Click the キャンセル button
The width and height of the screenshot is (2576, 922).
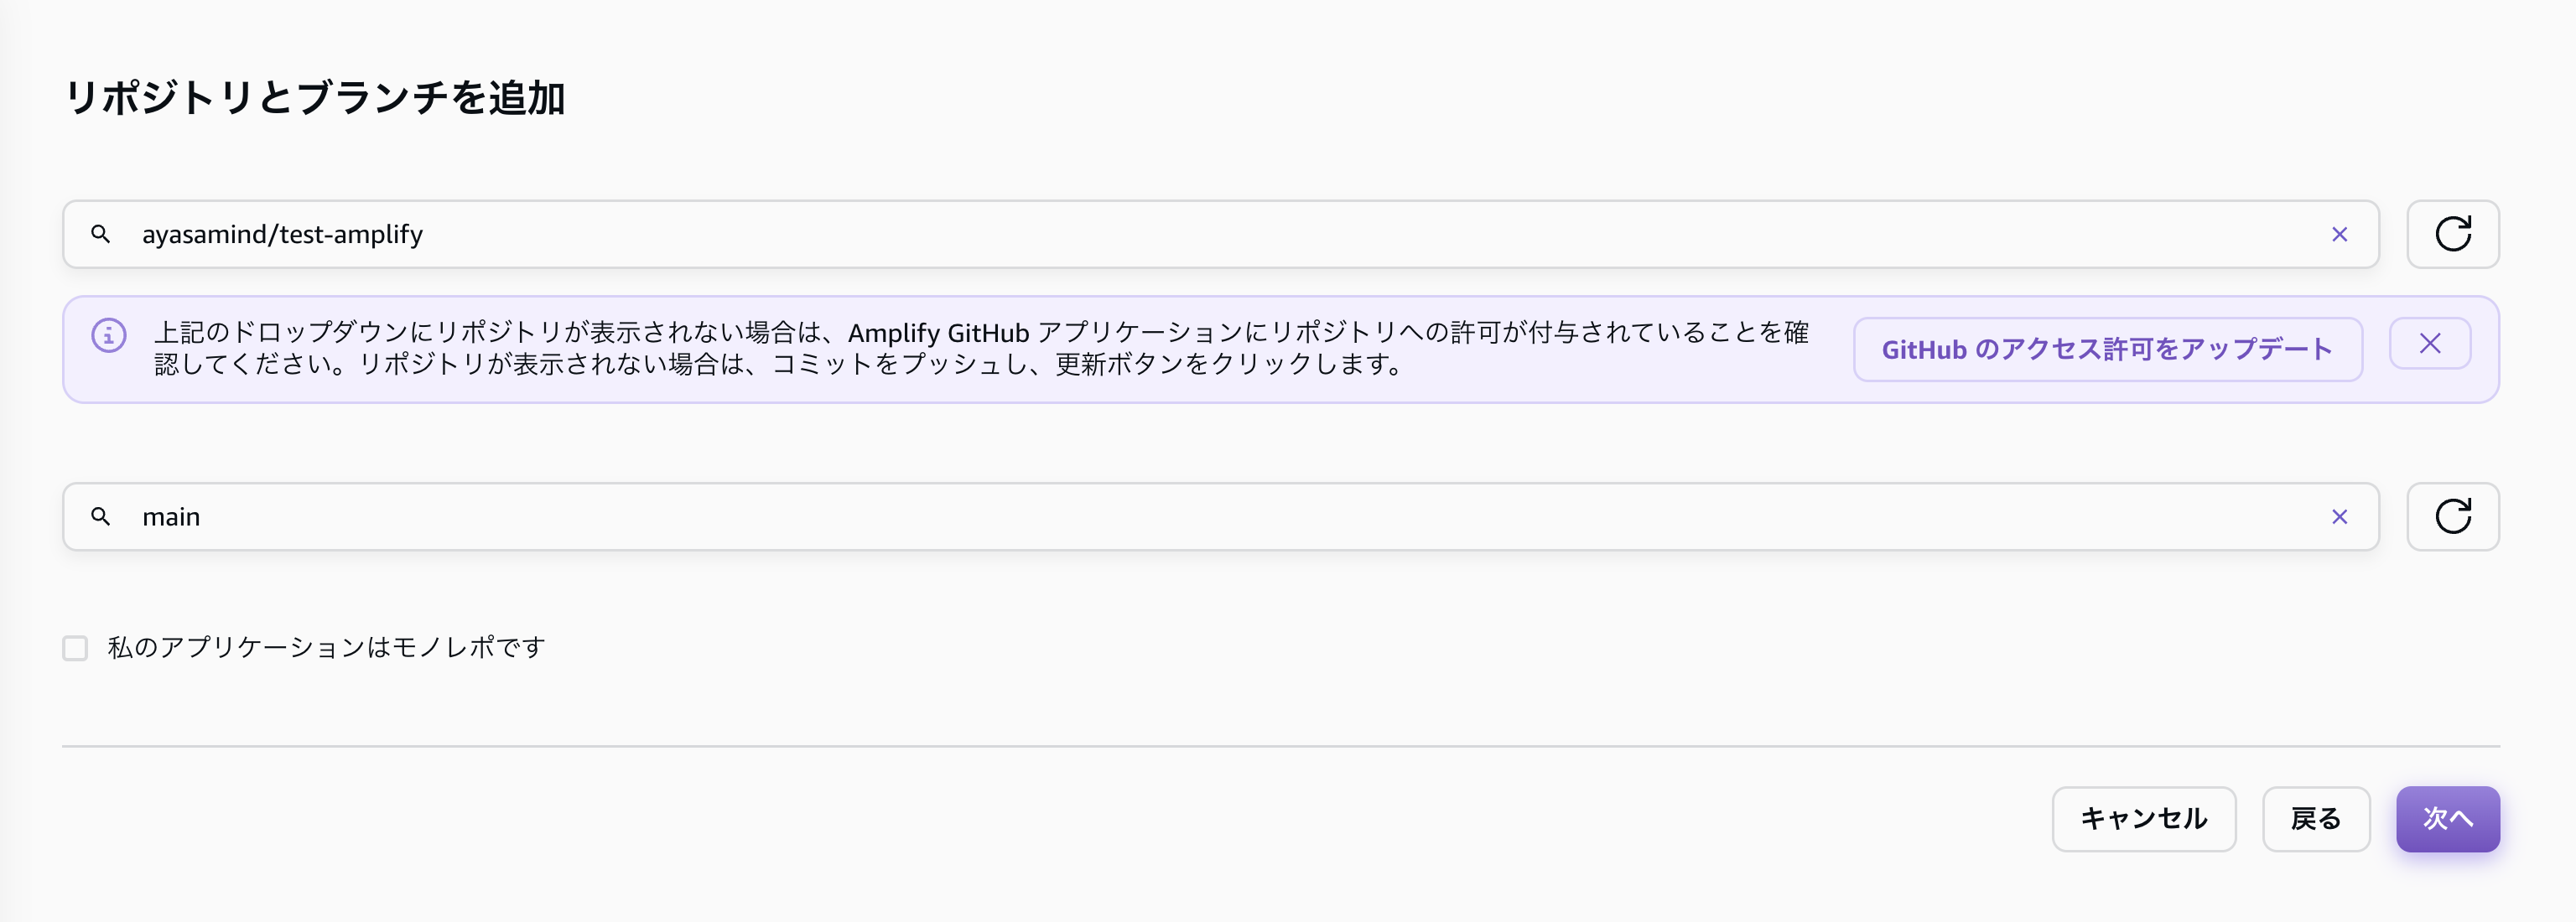coord(2144,818)
